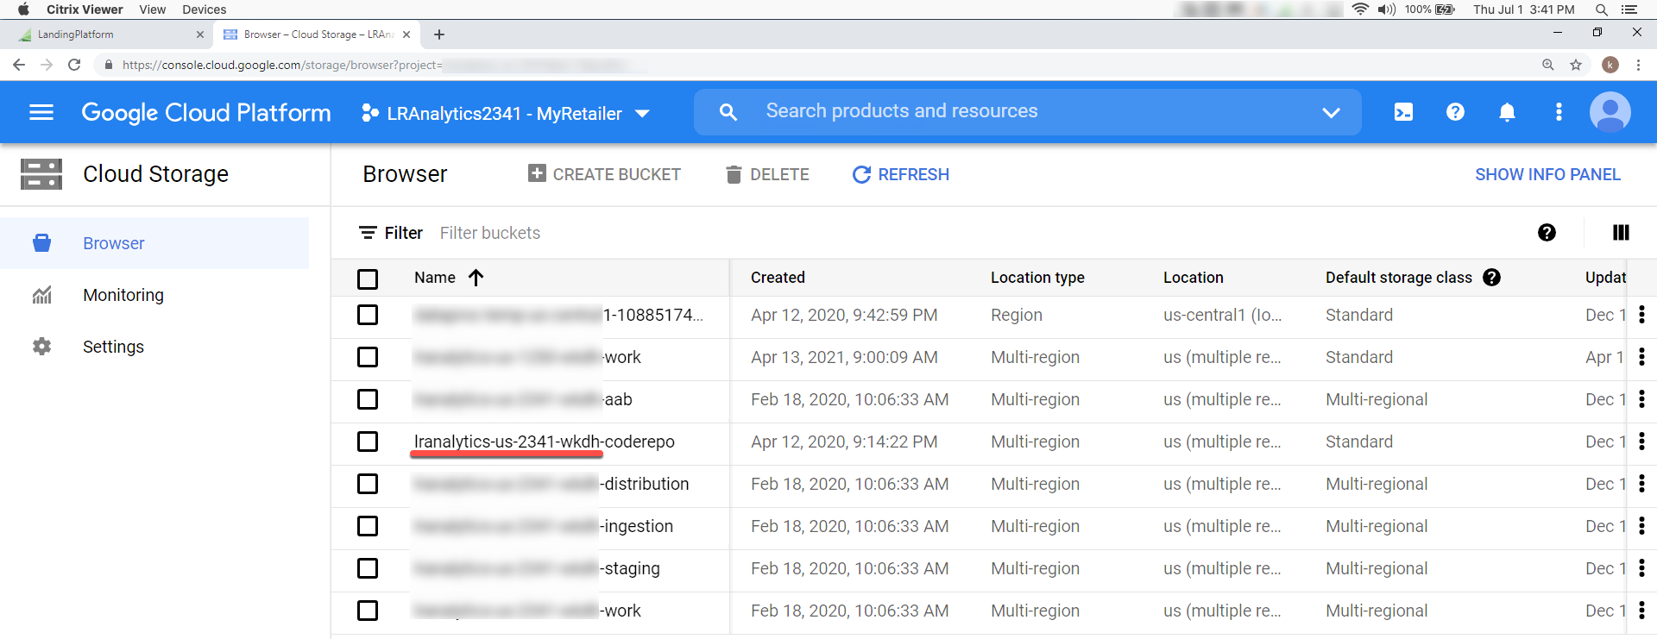Click the browser zoom magnifier icon in address bar
This screenshot has height=639, width=1657.
pyautogui.click(x=1548, y=65)
